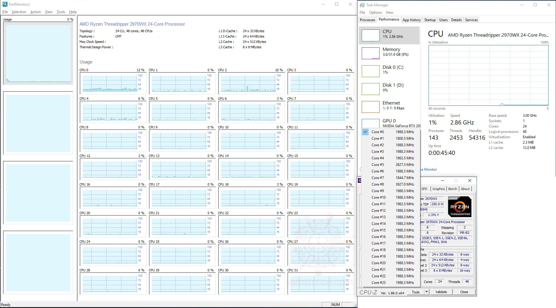Select the CPU graph thumbnail in Task Manager sidebar
This screenshot has width=556, height=308.
tap(371, 35)
